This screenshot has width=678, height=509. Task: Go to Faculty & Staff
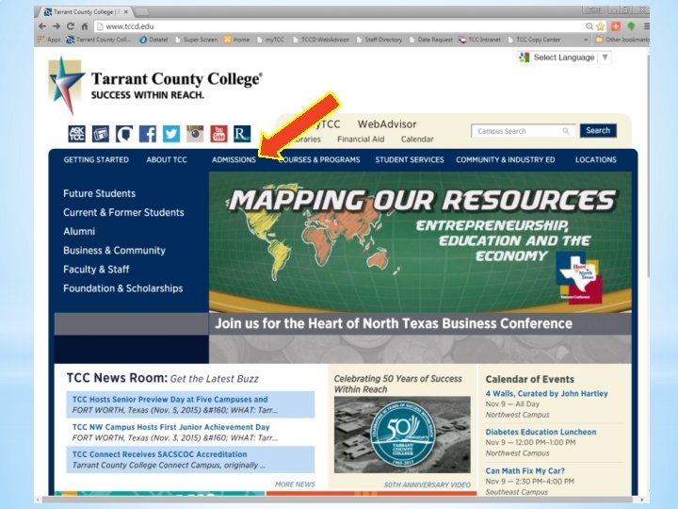tap(96, 270)
